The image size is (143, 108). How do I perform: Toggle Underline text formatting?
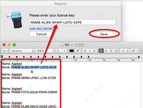click(95, 51)
